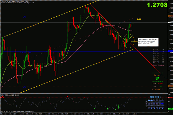Click the 26% DOWN percentage row

pyautogui.click(x=157, y=84)
